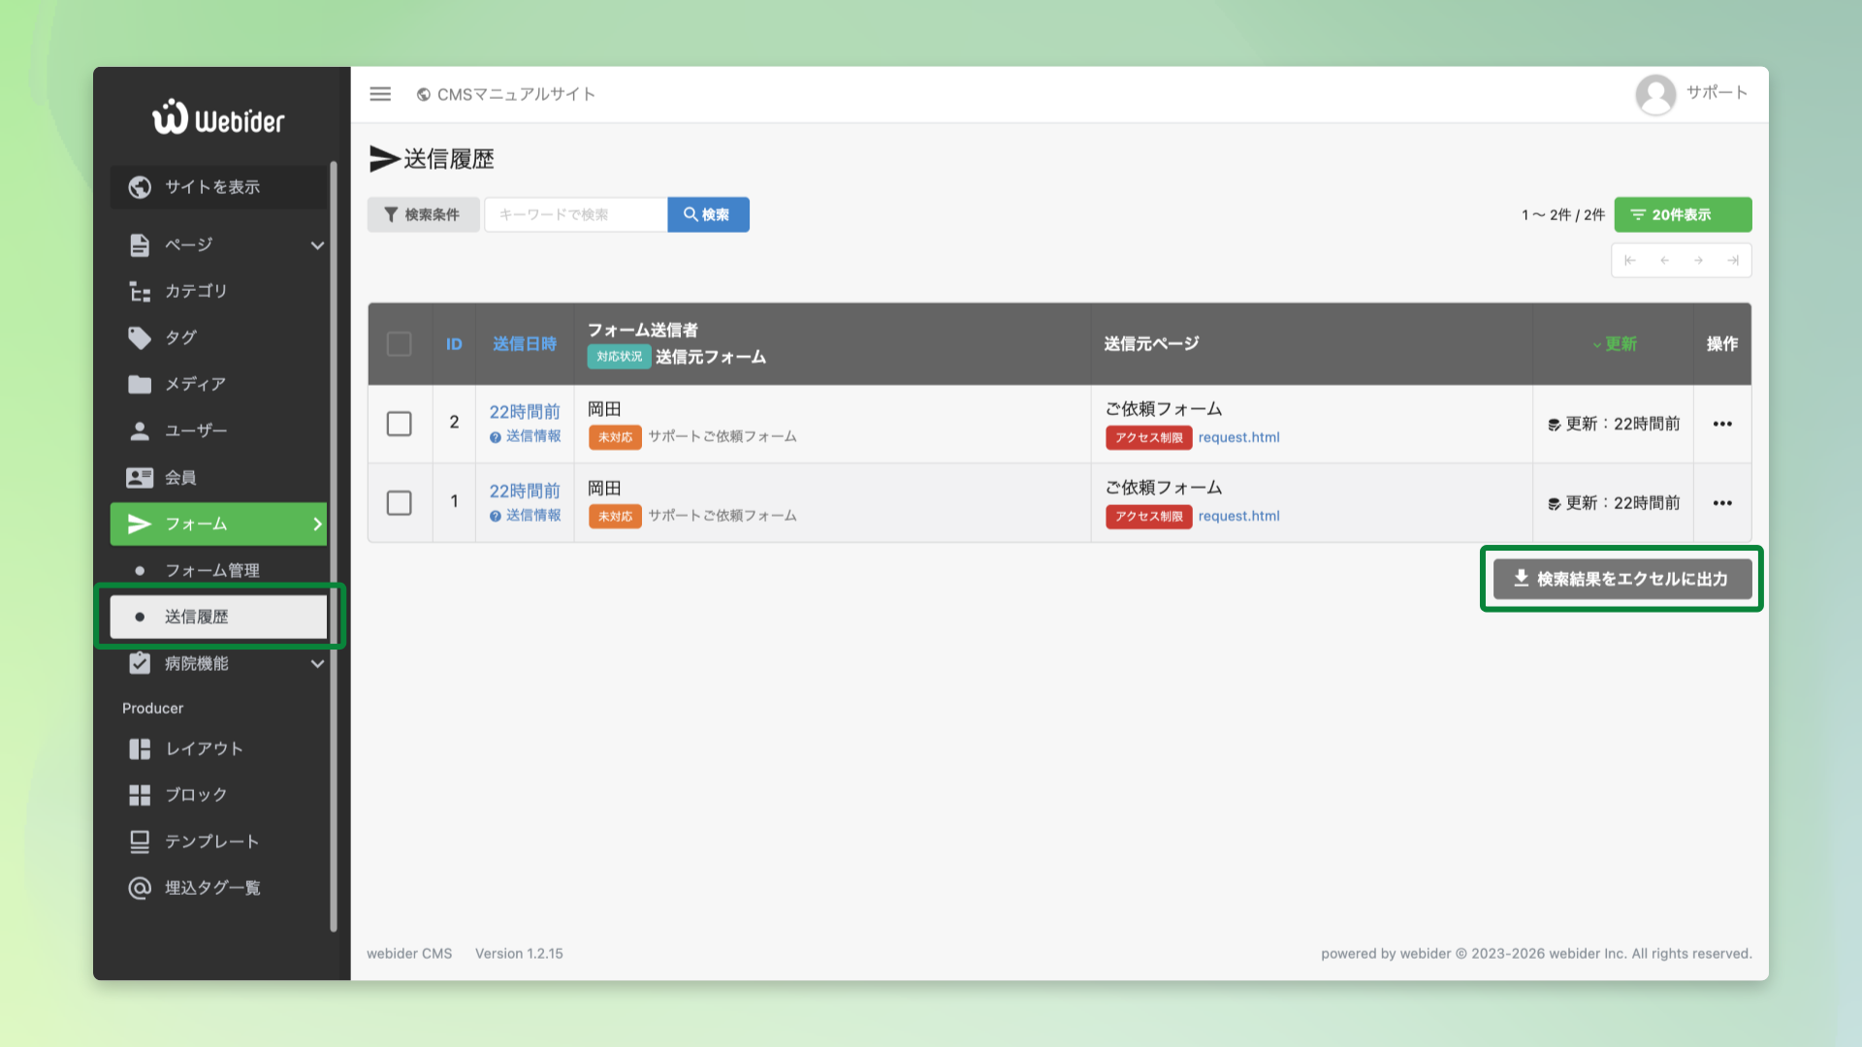
Task: Focus the キーワードで検索 input field
Action: tap(576, 214)
